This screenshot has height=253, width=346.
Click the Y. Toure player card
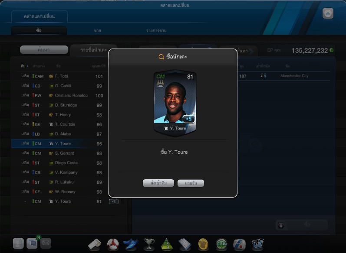coord(175,103)
